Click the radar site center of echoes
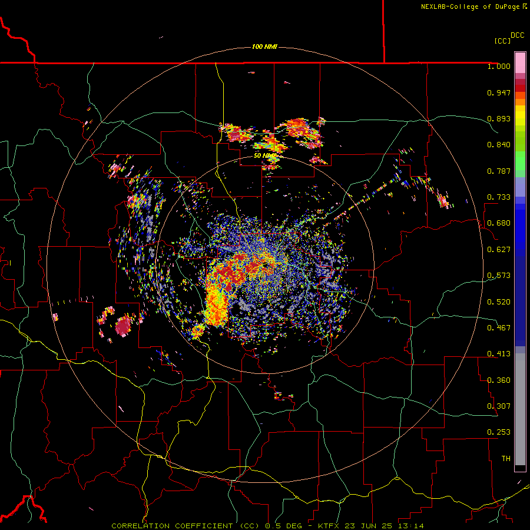The image size is (530, 530). pos(266,265)
